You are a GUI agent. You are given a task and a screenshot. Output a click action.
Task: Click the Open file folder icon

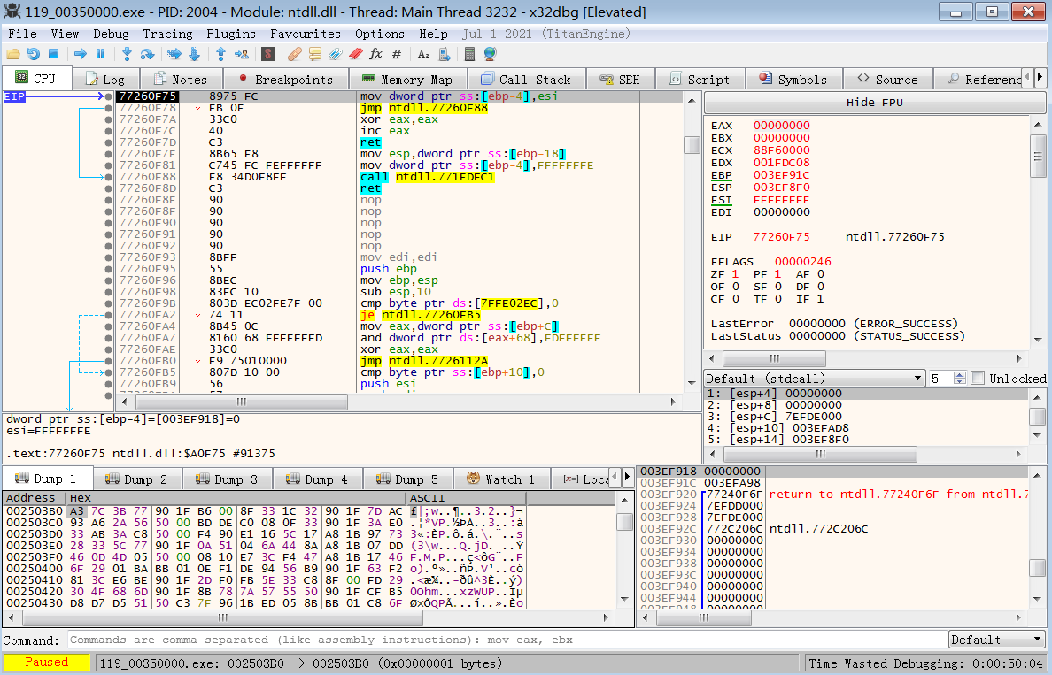click(12, 54)
